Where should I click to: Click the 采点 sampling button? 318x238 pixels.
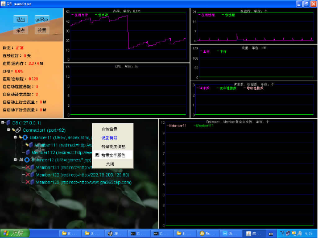pyautogui.click(x=20, y=30)
